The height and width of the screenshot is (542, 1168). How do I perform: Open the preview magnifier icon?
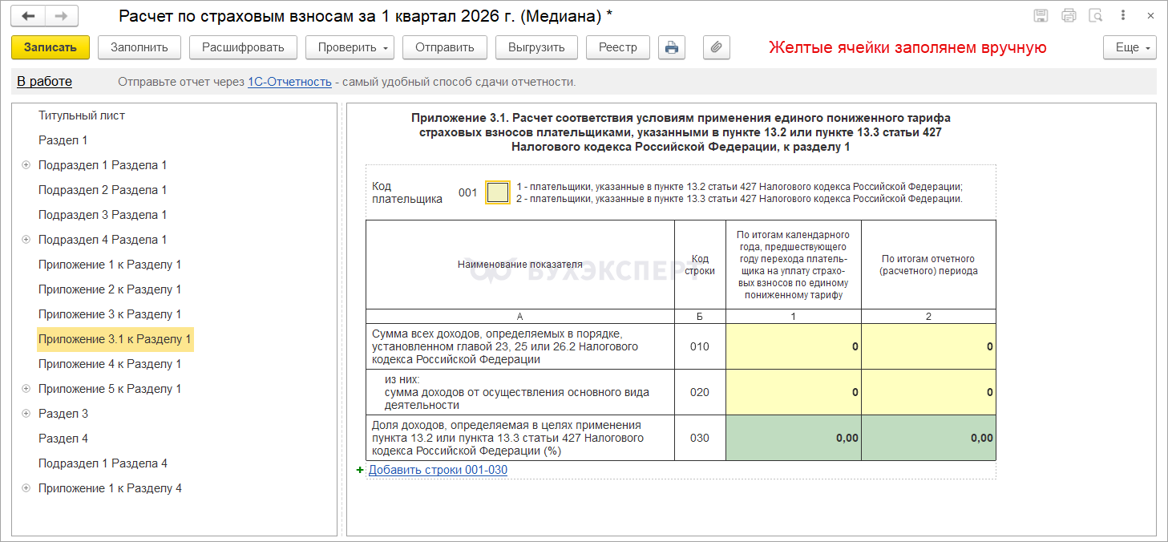[x=1095, y=16]
